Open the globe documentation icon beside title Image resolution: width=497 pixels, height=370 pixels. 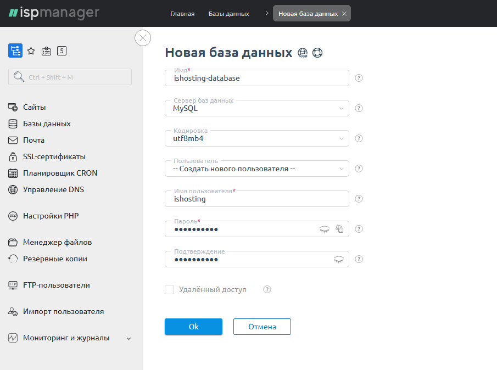(303, 53)
